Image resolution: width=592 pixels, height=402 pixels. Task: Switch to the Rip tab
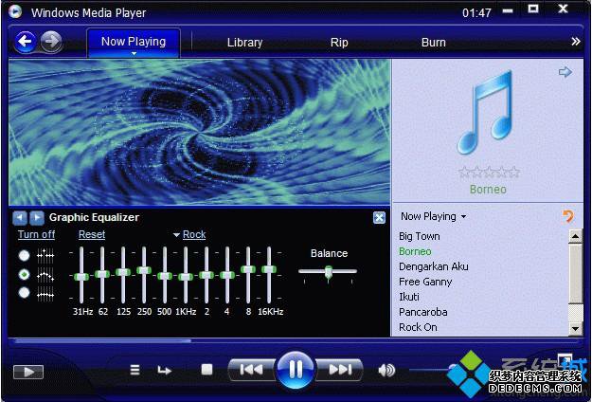[x=339, y=43]
